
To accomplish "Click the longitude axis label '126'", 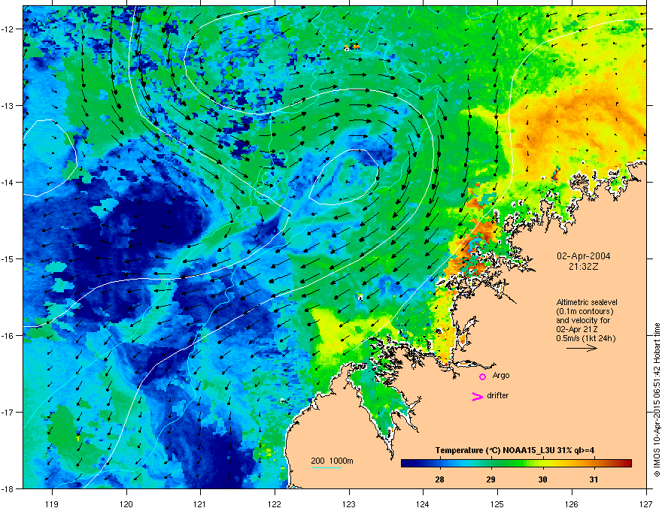I will [572, 504].
